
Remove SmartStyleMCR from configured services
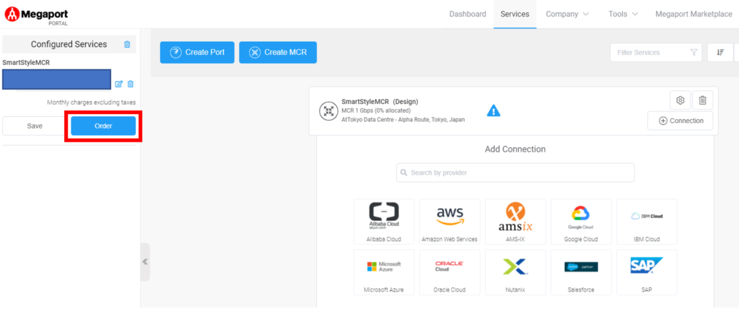point(131,84)
